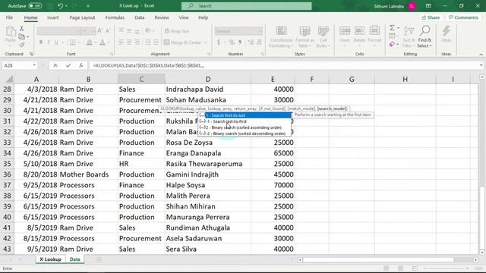Open the Sithum Lalindra account avatar
This screenshot has height=273, width=486.
412,6
